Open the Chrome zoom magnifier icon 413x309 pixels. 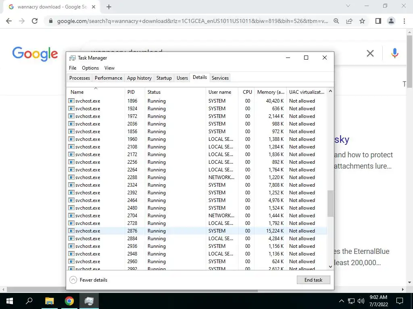(x=336, y=21)
